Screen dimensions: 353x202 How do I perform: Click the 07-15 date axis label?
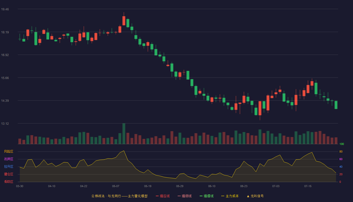[308, 186]
